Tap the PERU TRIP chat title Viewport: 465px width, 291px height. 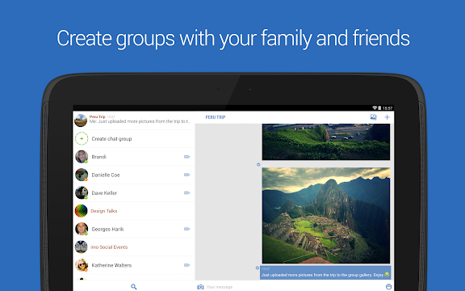click(216, 117)
